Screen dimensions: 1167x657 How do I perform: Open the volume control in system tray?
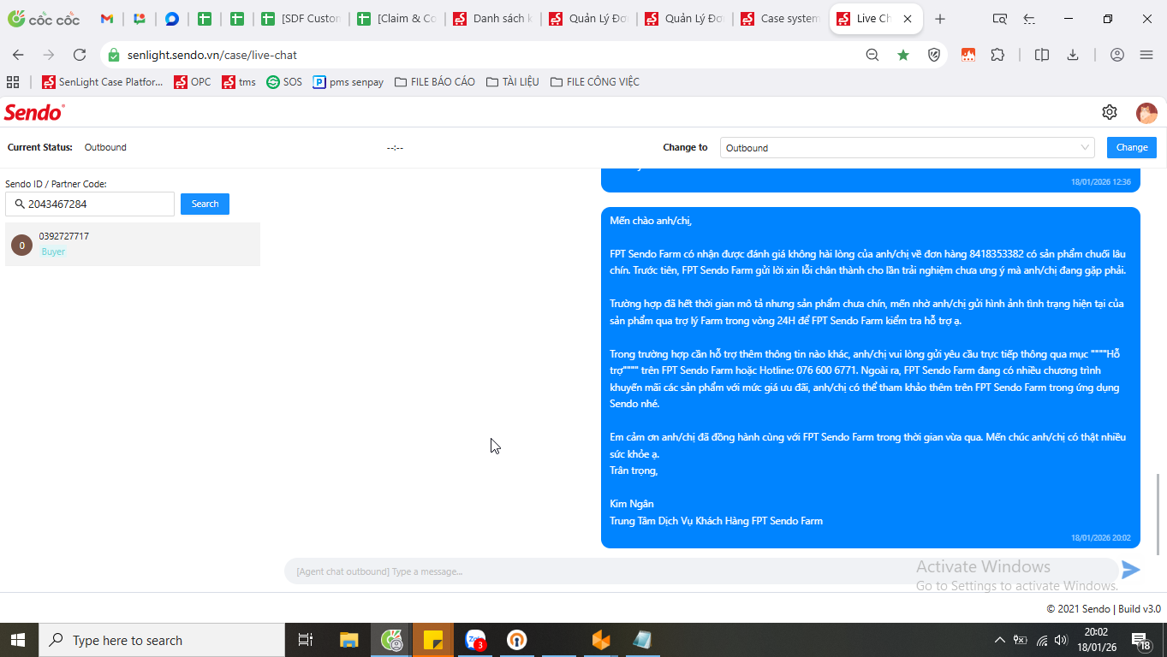coord(1062,640)
